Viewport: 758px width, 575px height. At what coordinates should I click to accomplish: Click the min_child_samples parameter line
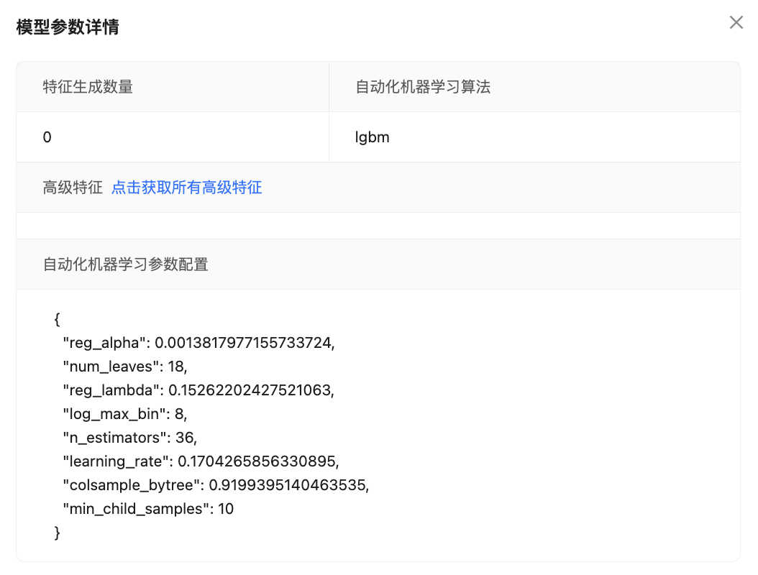pos(148,509)
